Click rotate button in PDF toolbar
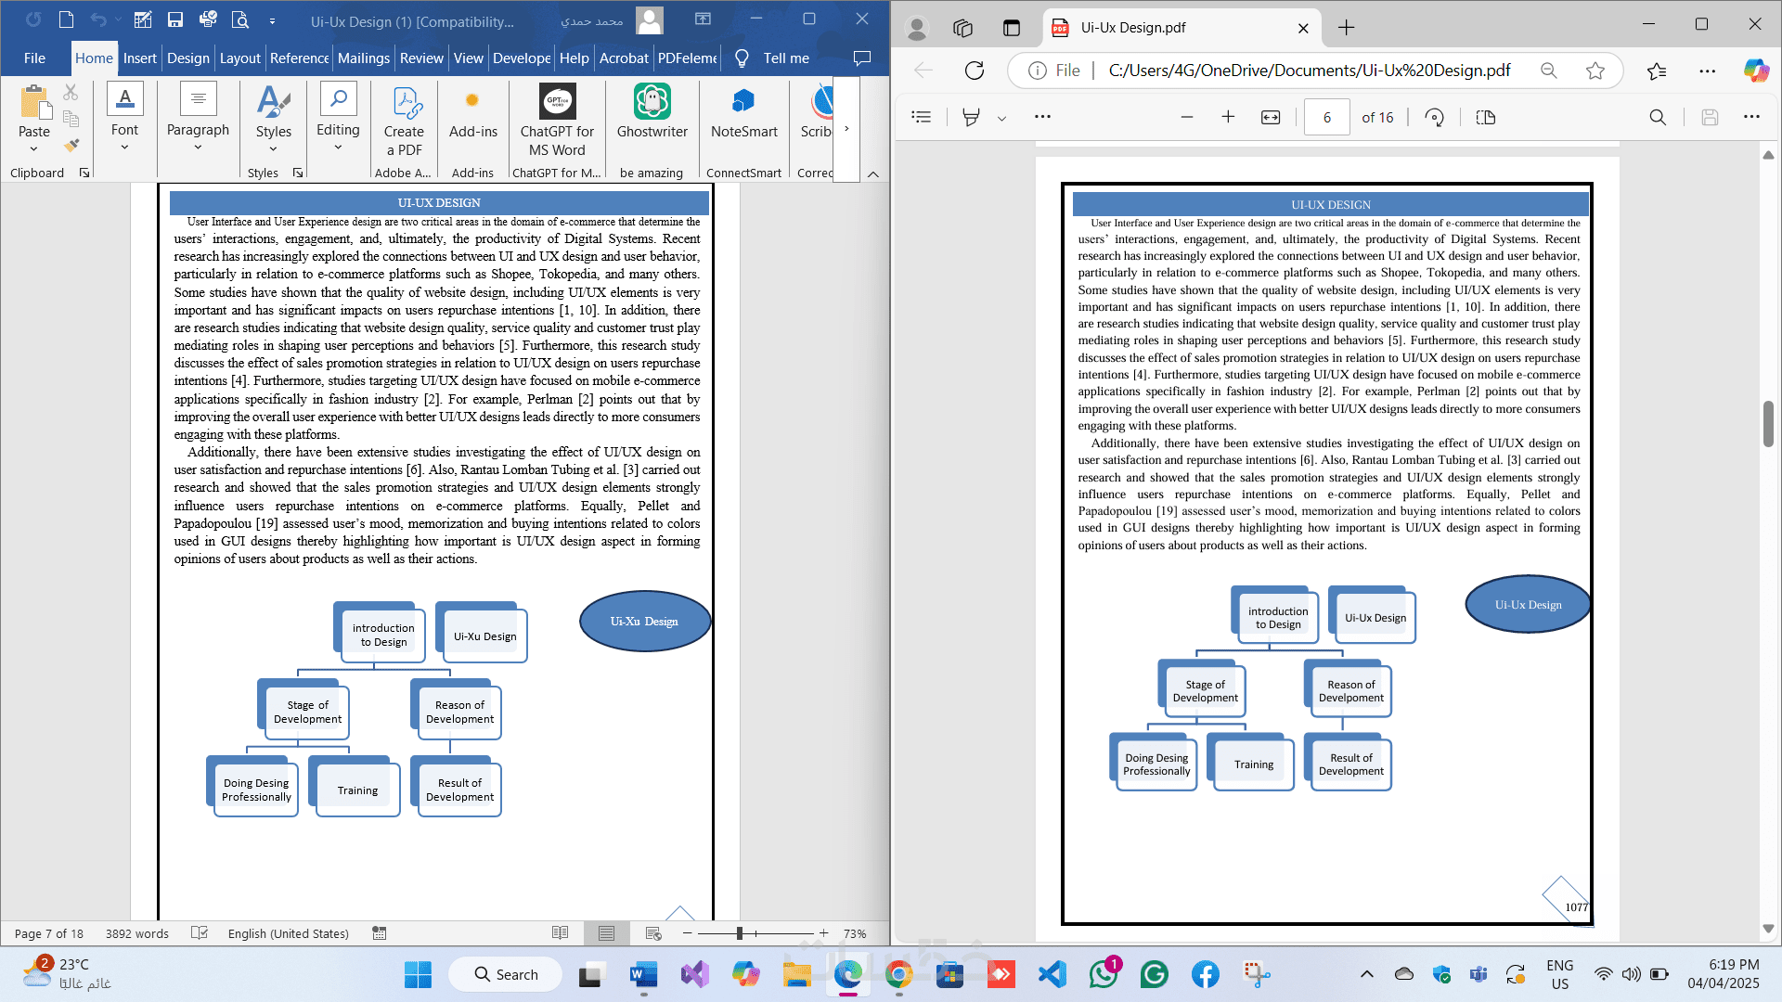1782x1002 pixels. (x=1434, y=117)
